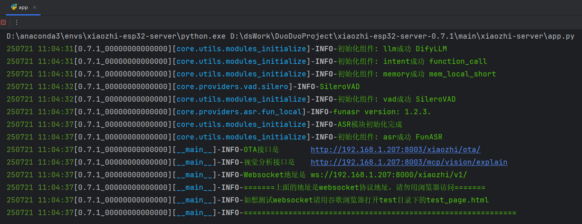Open the vision analysis link mcp/vision/explain
The image size is (582, 224).
(x=409, y=162)
